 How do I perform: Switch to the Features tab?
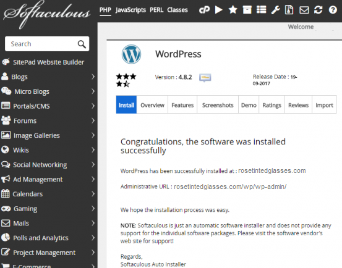tap(182, 105)
